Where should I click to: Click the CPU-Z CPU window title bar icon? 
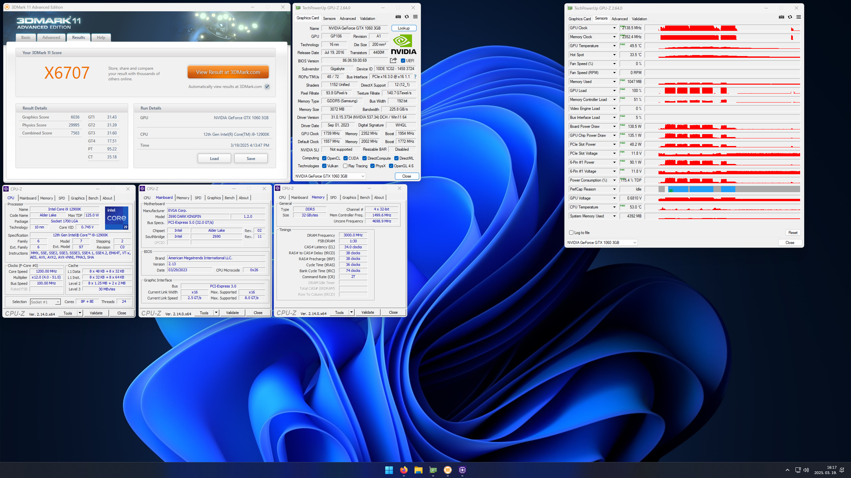[x=6, y=189]
